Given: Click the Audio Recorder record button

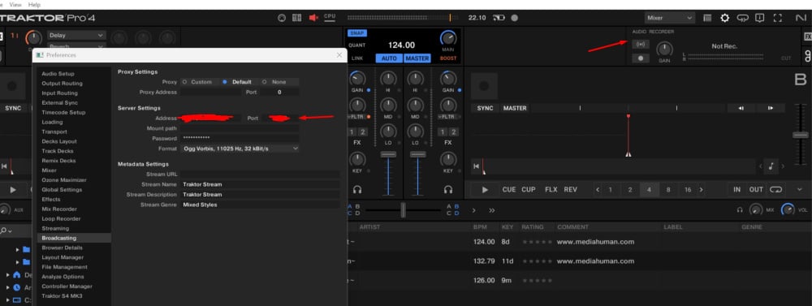Looking at the screenshot, I should coord(641,58).
